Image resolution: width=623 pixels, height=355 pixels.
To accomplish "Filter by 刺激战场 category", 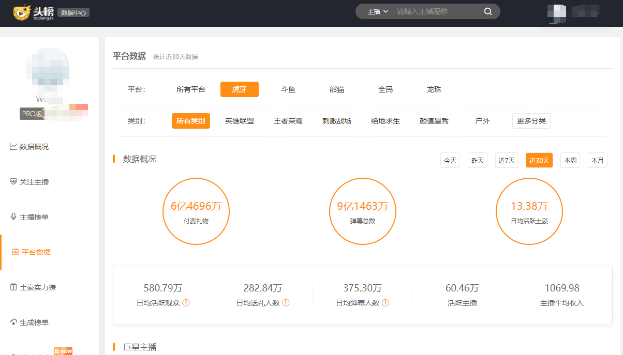I will coord(337,121).
